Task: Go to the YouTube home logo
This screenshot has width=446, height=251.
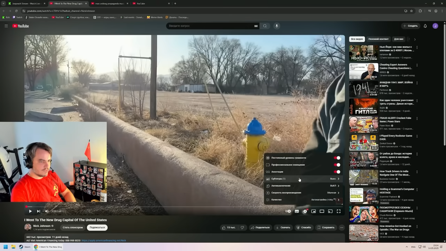Action: tap(21, 26)
